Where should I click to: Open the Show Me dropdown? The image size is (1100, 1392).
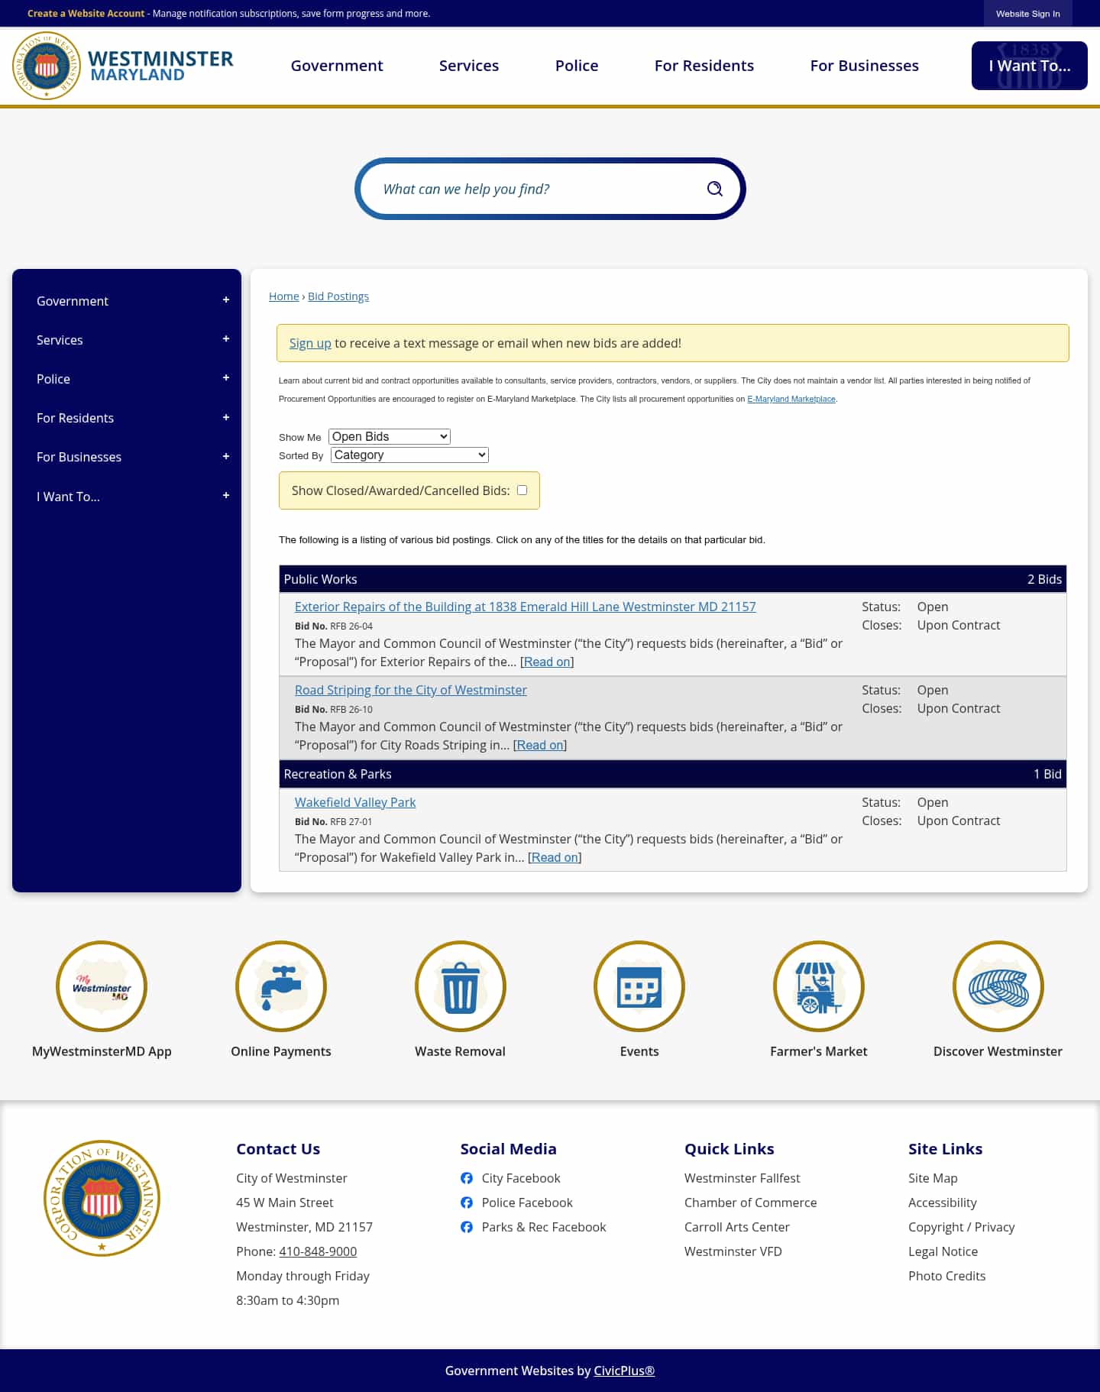coord(390,436)
